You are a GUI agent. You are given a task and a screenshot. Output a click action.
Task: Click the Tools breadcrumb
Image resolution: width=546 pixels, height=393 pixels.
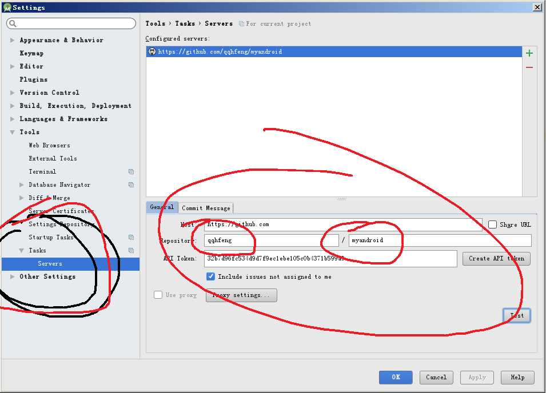point(156,23)
